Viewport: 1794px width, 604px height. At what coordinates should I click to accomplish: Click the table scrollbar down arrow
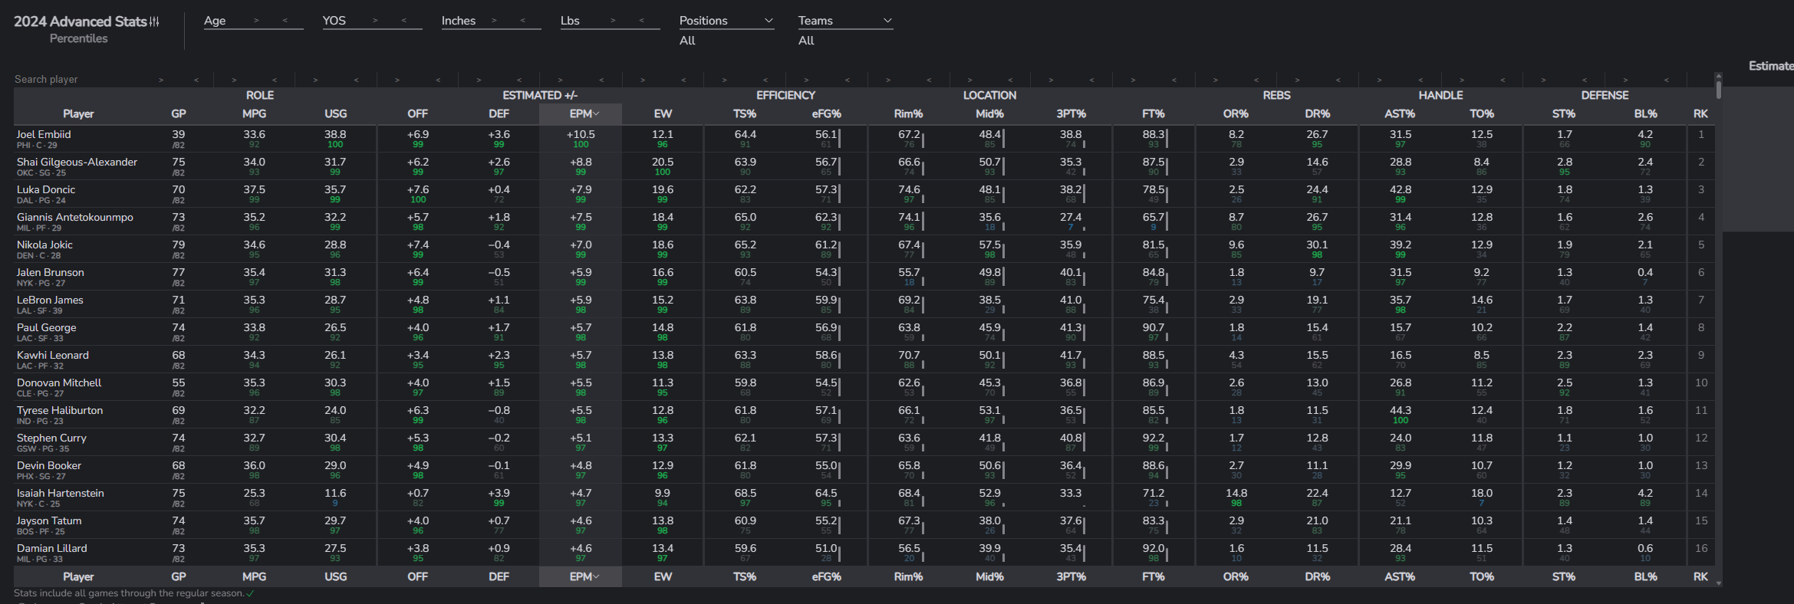[x=1719, y=583]
